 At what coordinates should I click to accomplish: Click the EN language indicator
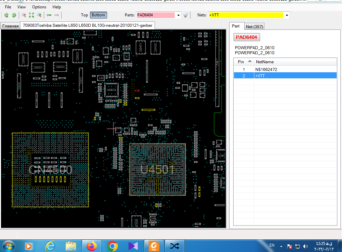click(x=272, y=245)
